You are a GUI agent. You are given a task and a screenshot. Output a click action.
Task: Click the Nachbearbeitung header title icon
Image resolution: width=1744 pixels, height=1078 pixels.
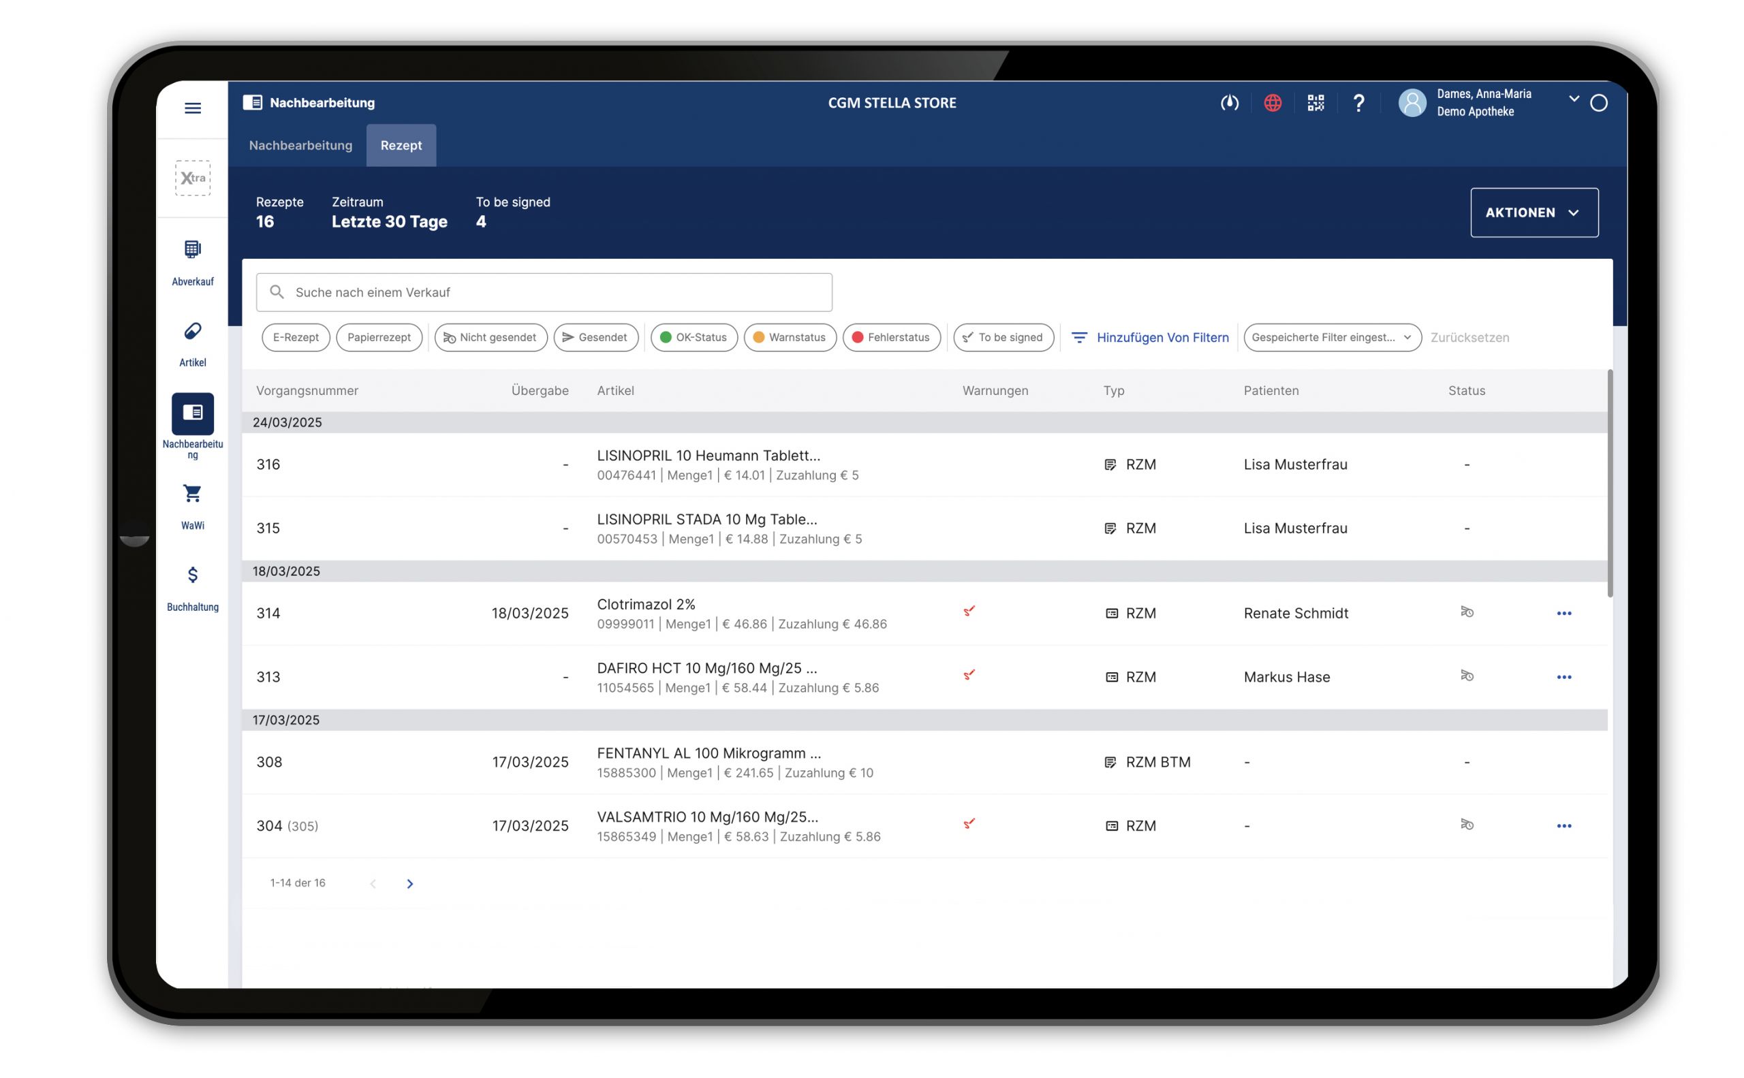tap(253, 103)
